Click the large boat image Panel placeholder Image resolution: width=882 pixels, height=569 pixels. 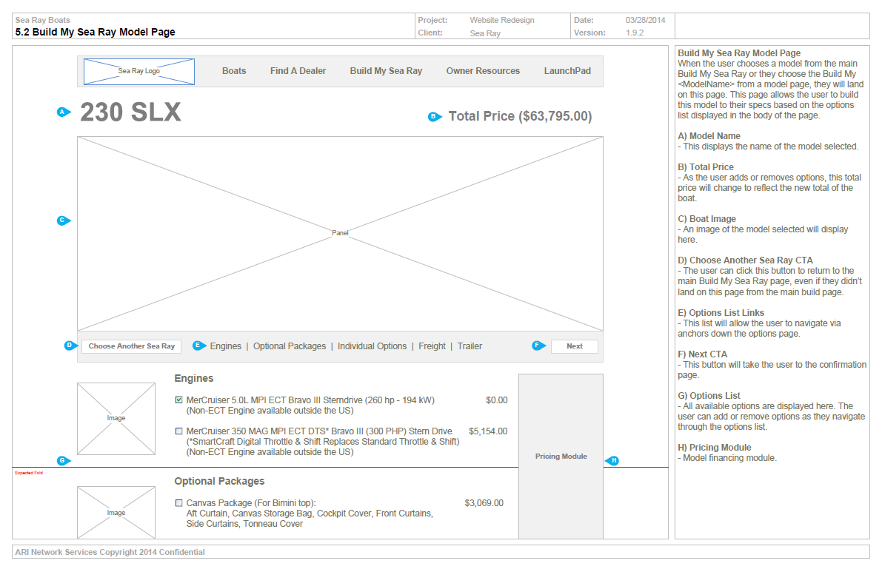tap(341, 233)
